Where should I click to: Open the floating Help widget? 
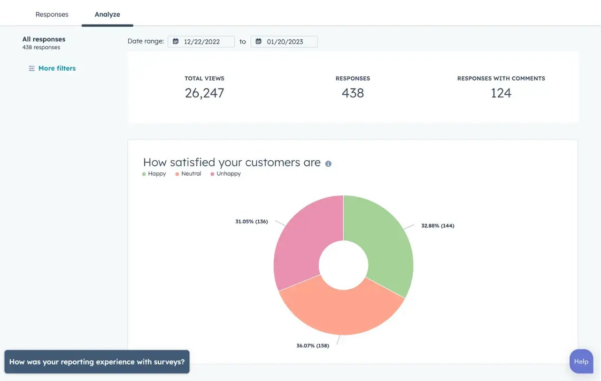(581, 361)
